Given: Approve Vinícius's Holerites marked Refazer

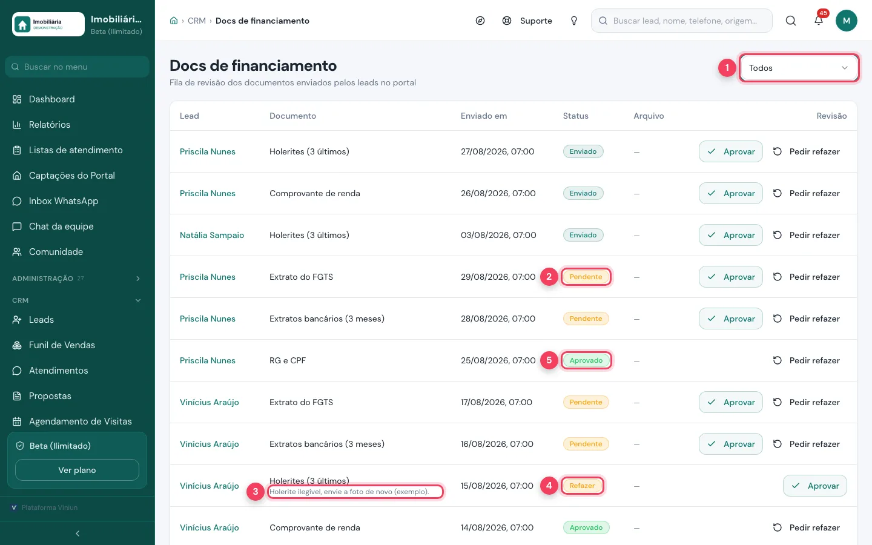Looking at the screenshot, I should click(815, 486).
